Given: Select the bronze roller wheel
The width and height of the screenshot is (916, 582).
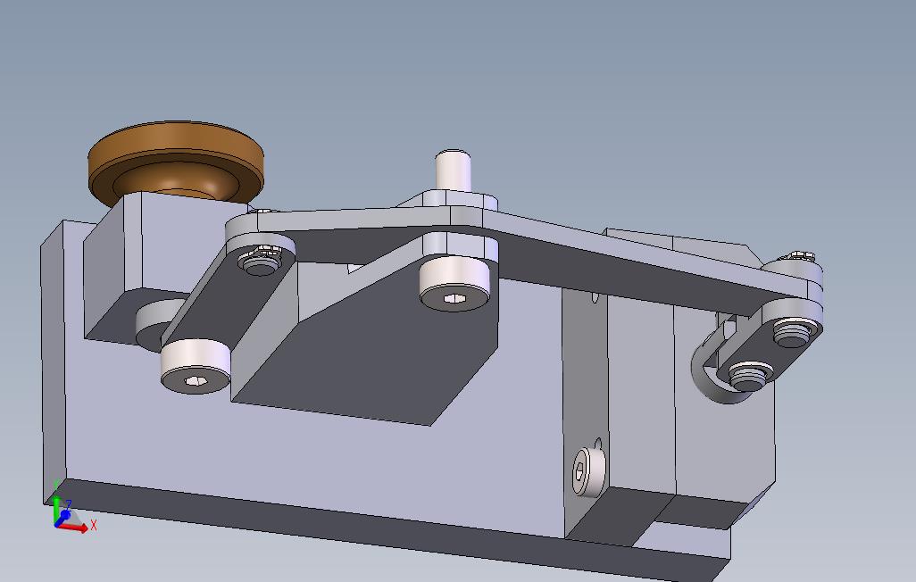Looking at the screenshot, I should click(x=176, y=162).
